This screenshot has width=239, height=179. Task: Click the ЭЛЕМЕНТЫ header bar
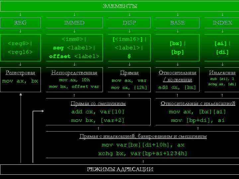(119, 6)
